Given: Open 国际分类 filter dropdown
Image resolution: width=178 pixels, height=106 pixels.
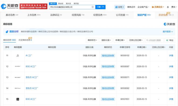Looking at the screenshot, I should (x=106, y=40).
